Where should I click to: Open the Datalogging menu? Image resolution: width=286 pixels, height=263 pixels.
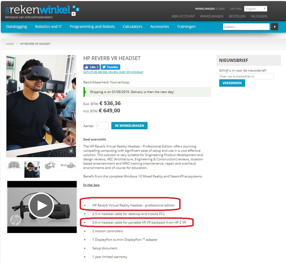coord(17,27)
